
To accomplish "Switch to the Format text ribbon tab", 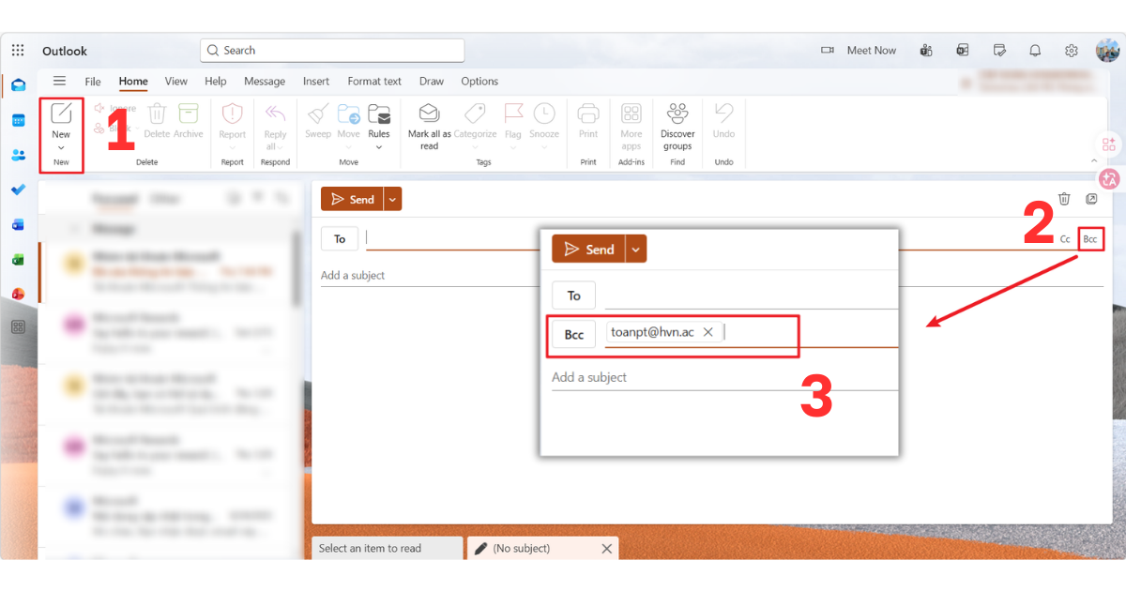I will 374,82.
